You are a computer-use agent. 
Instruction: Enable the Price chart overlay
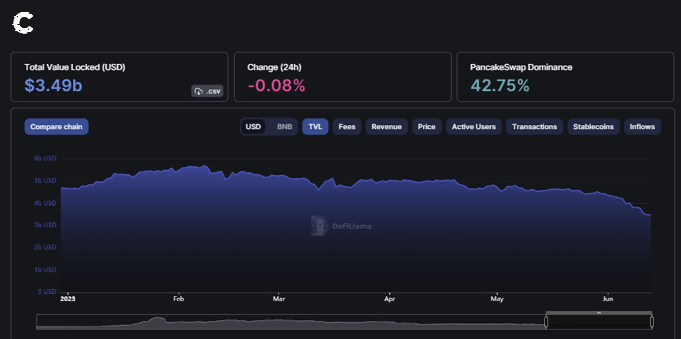[x=426, y=127]
